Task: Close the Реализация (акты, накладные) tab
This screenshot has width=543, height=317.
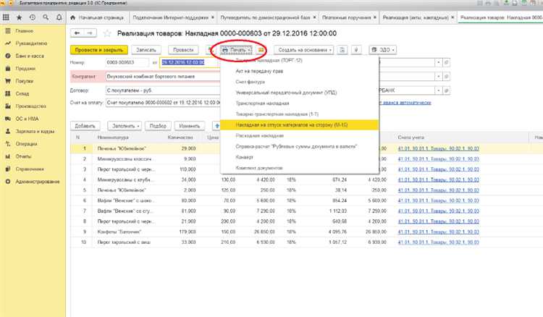Action: (x=452, y=17)
